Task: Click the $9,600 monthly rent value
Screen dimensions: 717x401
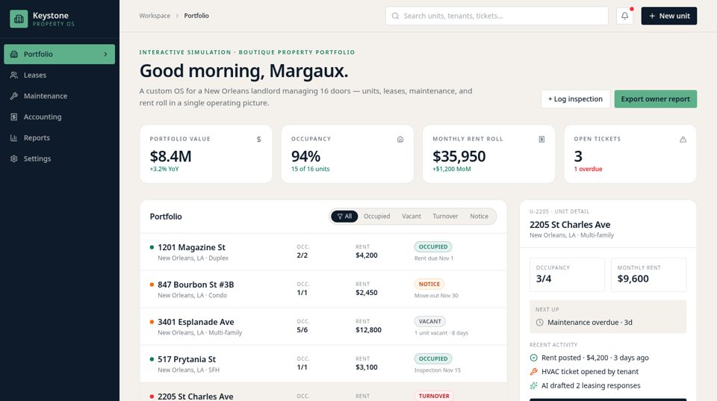Action: point(633,279)
